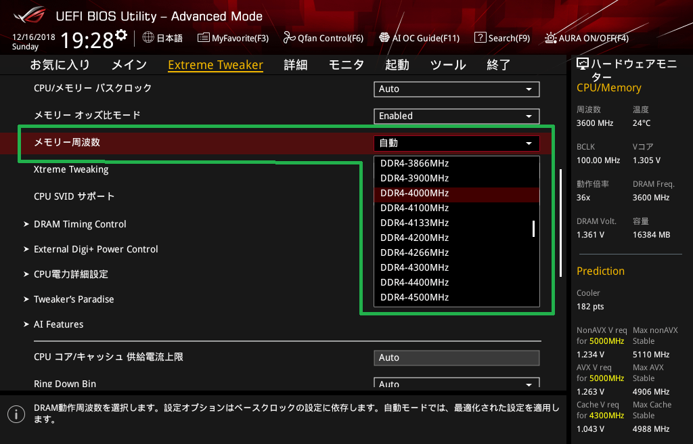
Task: Expand Tweaker's Paradise submenu
Action: point(69,299)
